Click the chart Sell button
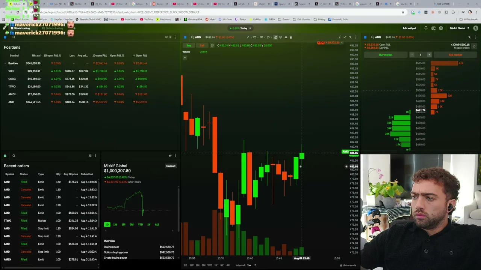Viewport: 481px width, 270px height. (x=202, y=45)
